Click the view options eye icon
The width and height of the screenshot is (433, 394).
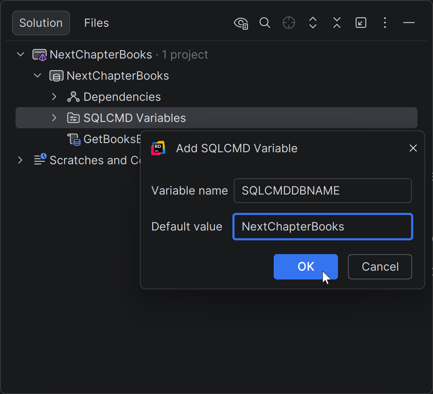coord(241,23)
